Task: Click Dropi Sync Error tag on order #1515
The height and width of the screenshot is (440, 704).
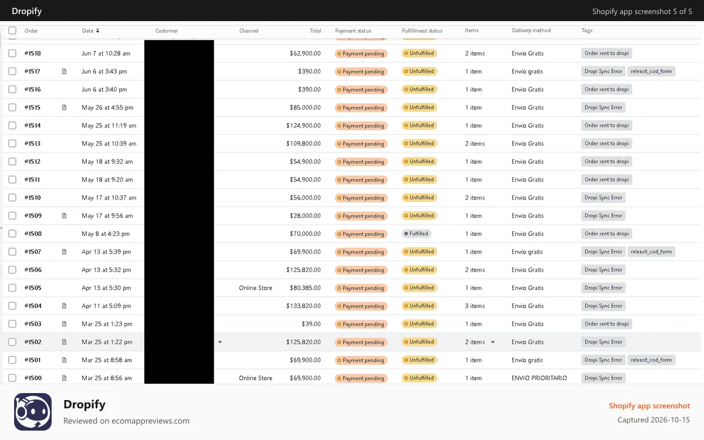Action: pos(603,107)
